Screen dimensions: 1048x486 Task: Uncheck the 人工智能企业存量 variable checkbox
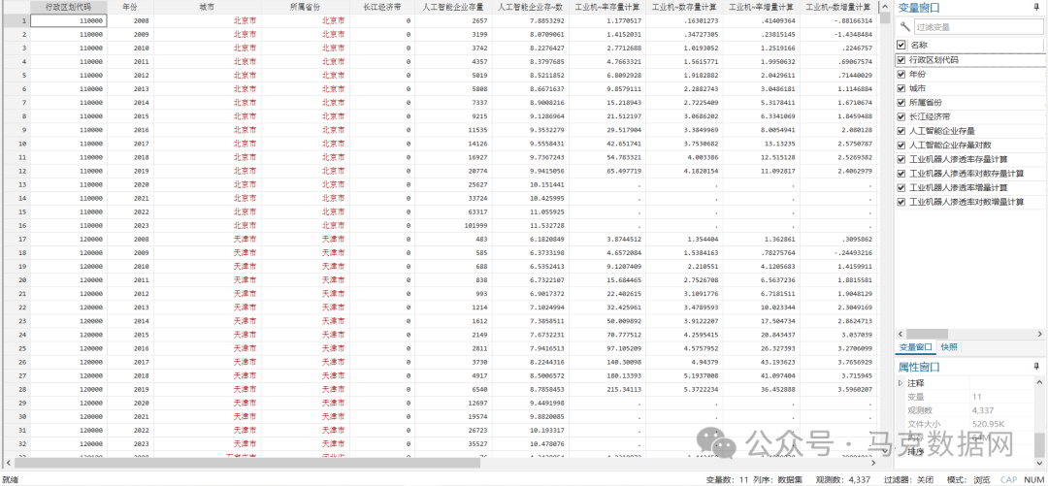pyautogui.click(x=901, y=131)
